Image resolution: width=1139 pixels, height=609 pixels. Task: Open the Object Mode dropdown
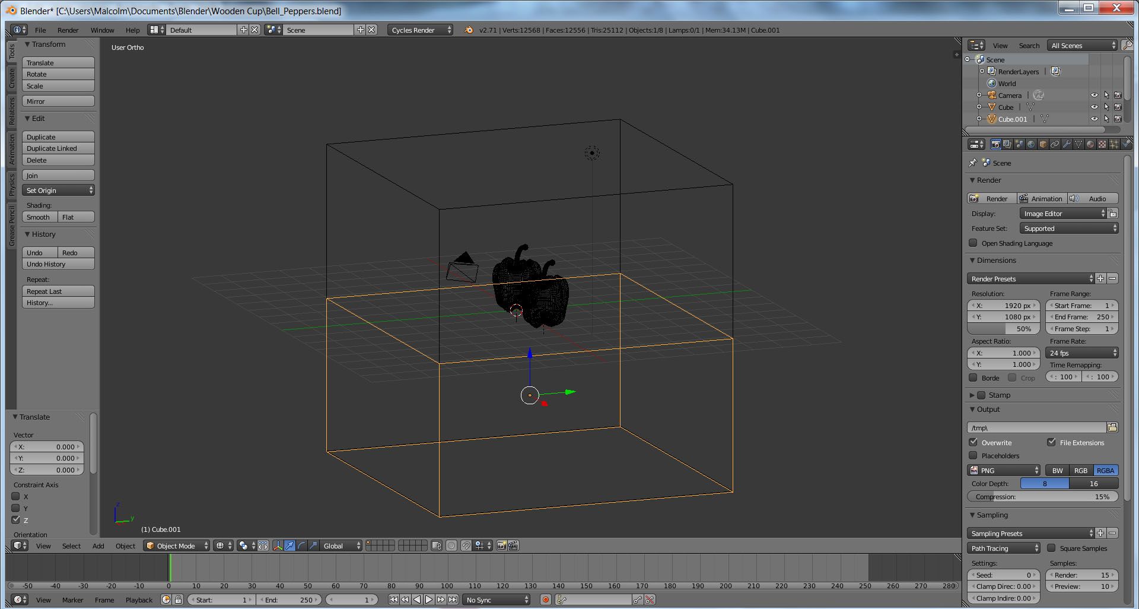tap(177, 545)
